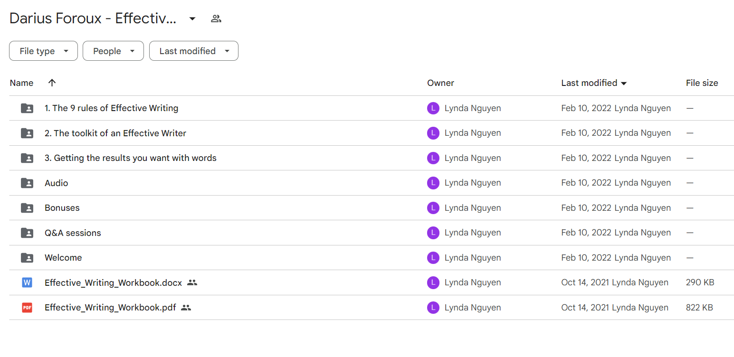Click owner avatar in the pdf row
The width and height of the screenshot is (734, 357).
click(433, 308)
